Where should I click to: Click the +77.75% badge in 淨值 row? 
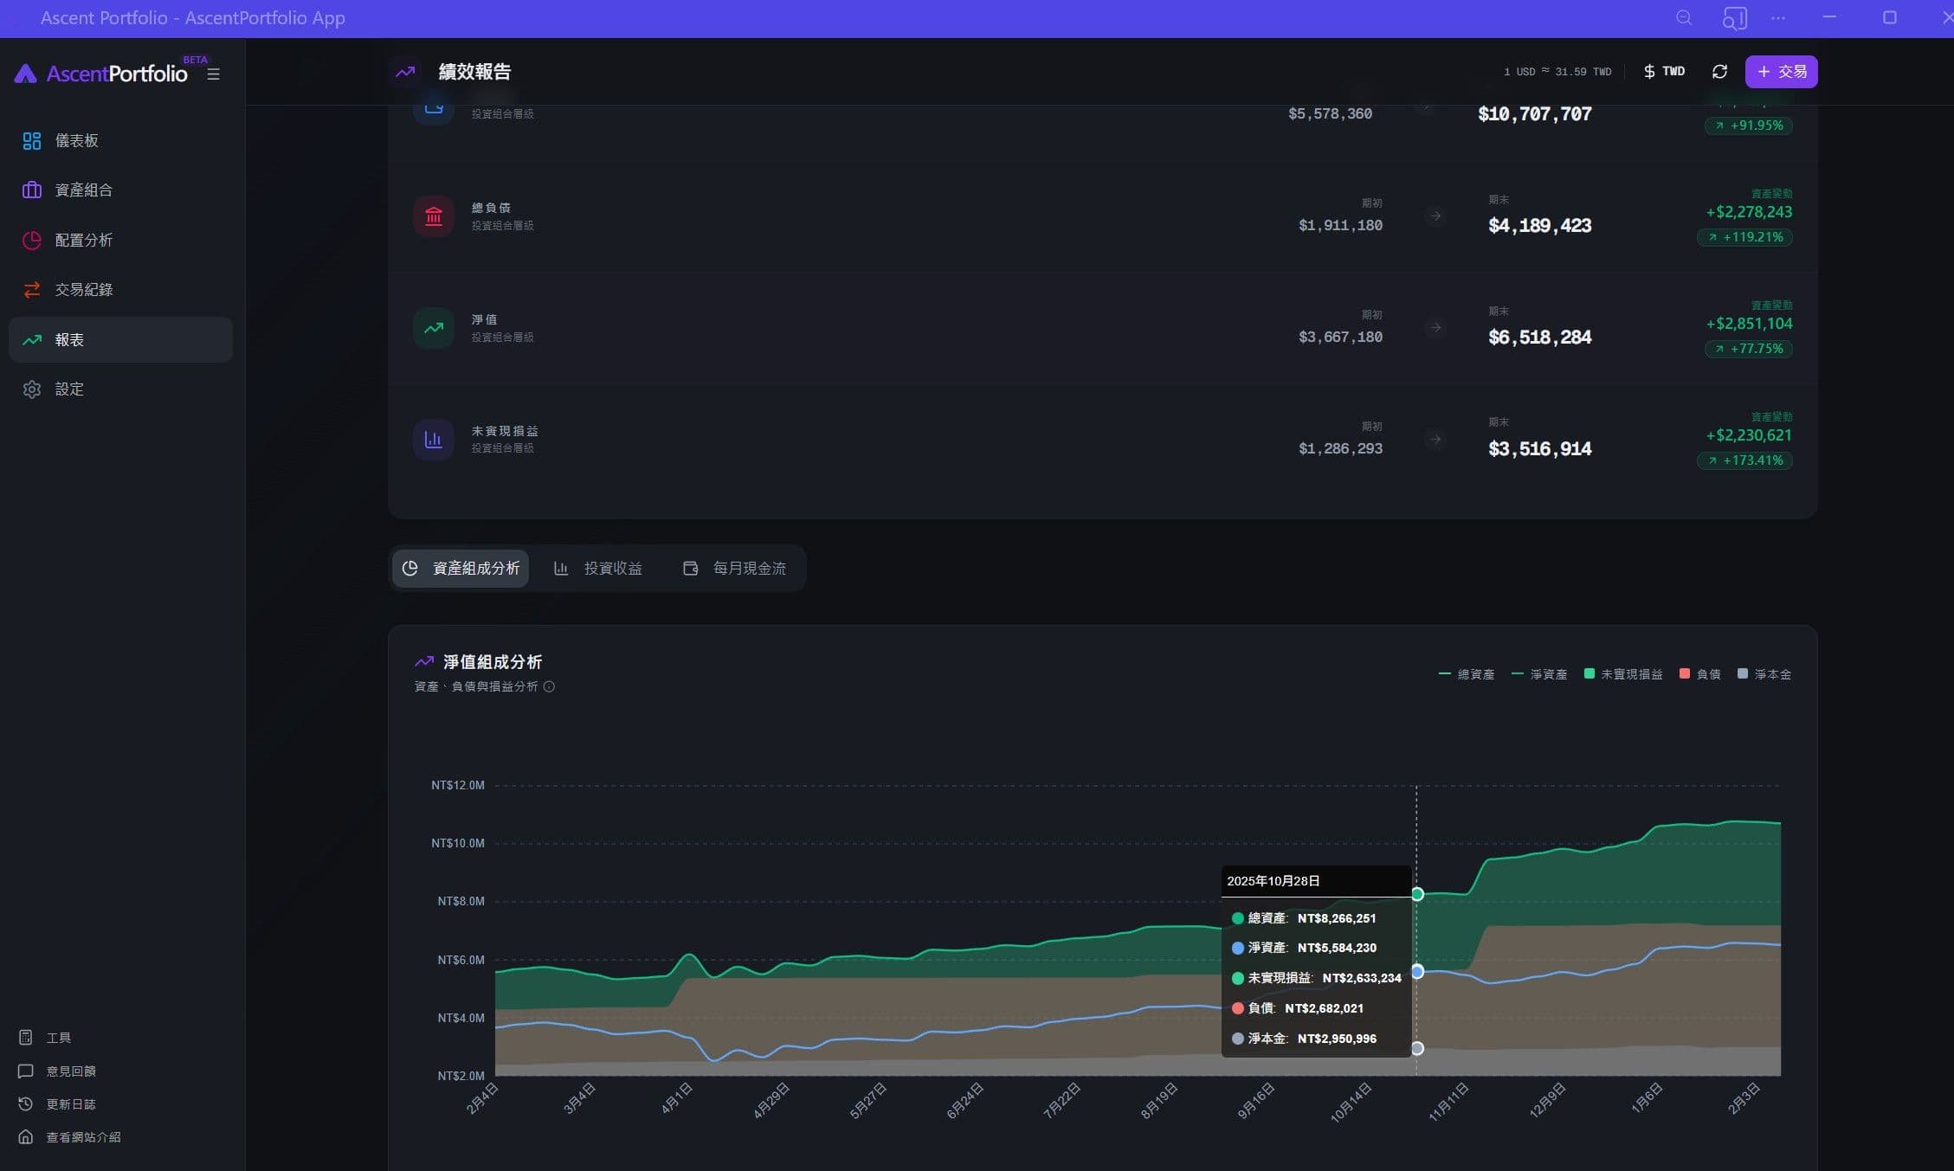[x=1748, y=349]
